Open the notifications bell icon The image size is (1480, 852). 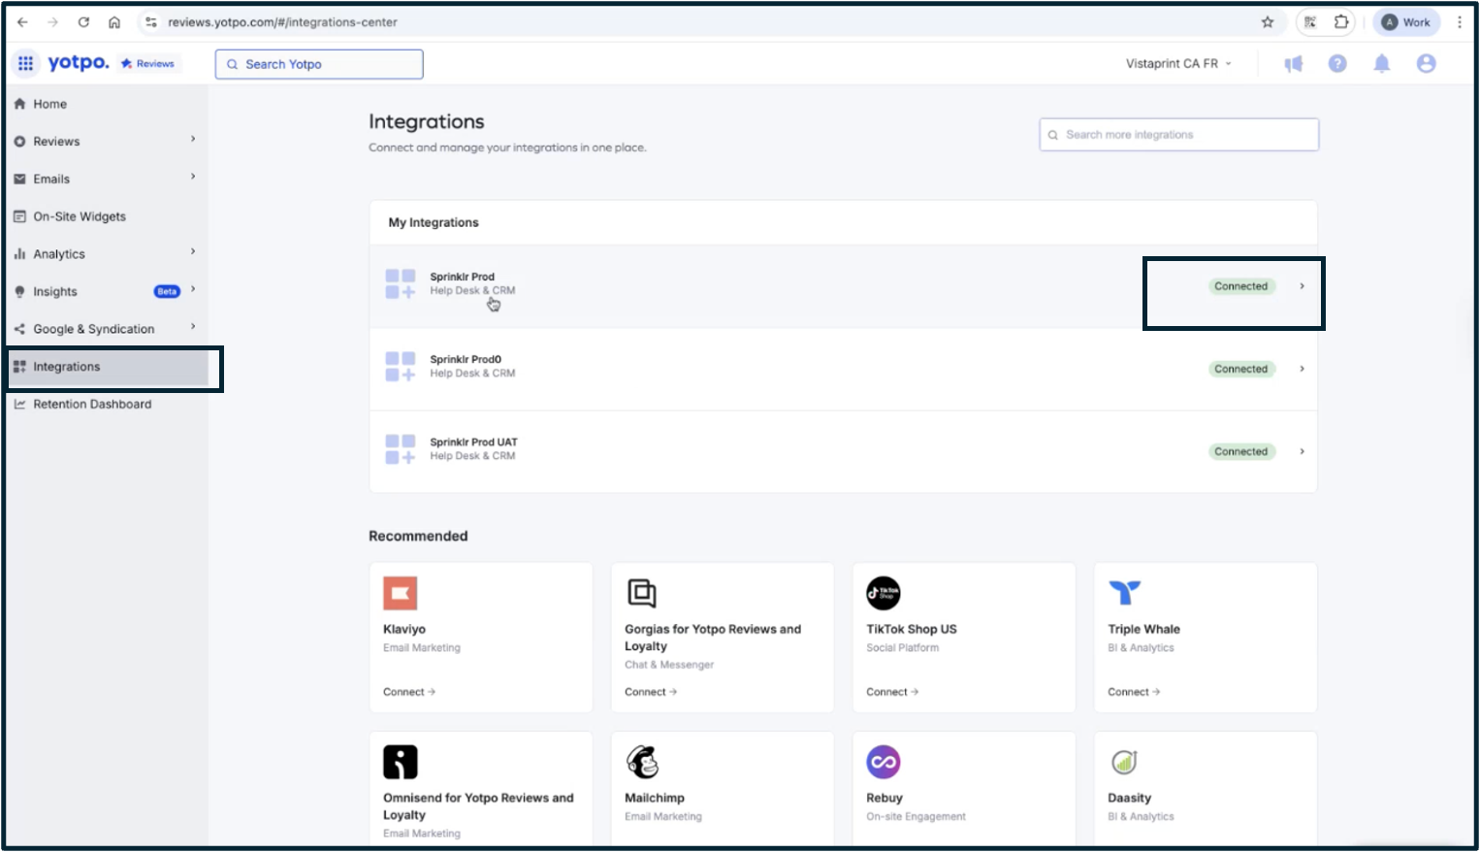(x=1382, y=63)
